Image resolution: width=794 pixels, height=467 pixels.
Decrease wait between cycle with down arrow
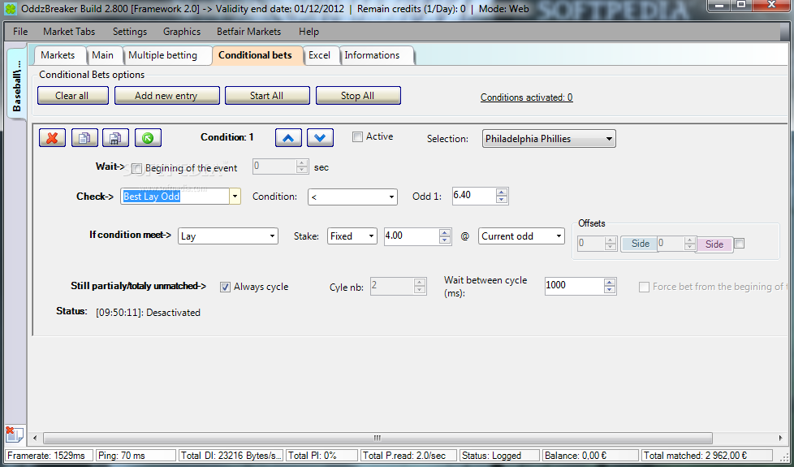tap(611, 290)
